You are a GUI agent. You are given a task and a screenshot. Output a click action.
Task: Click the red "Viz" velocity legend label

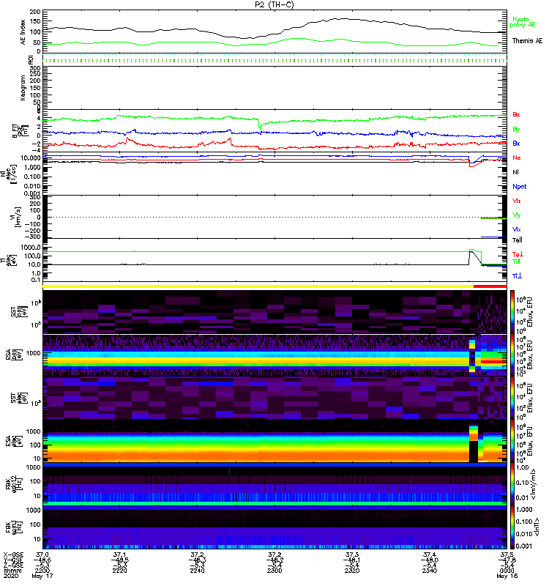click(517, 201)
